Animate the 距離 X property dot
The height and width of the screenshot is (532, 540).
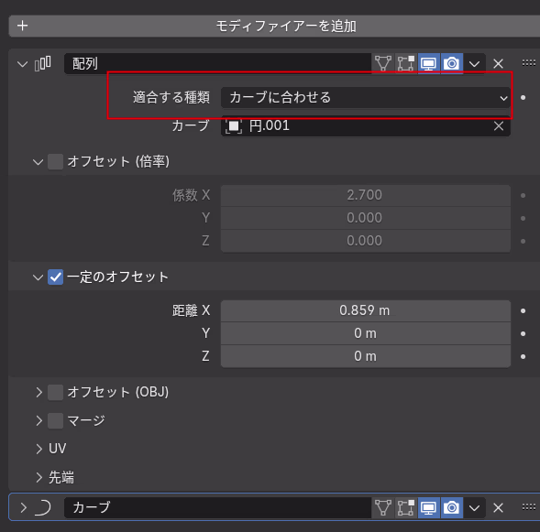(523, 311)
